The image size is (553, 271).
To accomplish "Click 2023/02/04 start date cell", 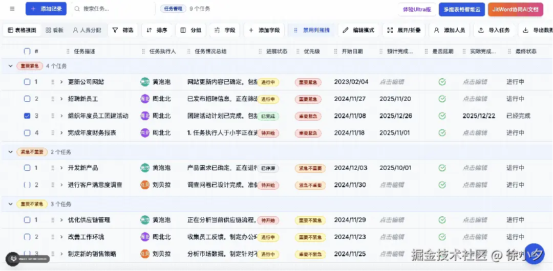I will [351, 82].
